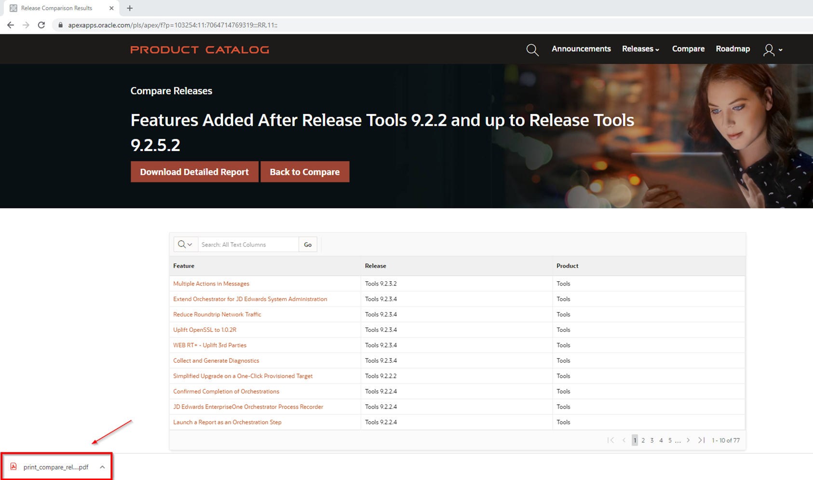This screenshot has height=480, width=813.
Task: Go to results page 4
Action: (x=661, y=440)
